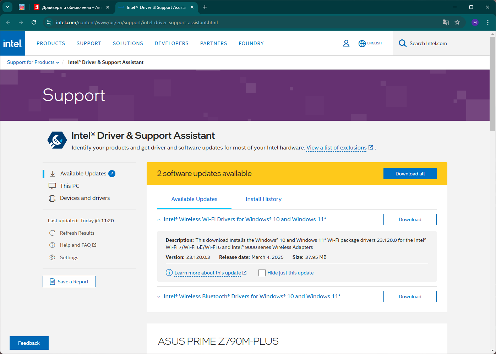Viewport: 496px width, 354px height.
Task: Open the Support for Products dropdown
Action: tap(33, 62)
